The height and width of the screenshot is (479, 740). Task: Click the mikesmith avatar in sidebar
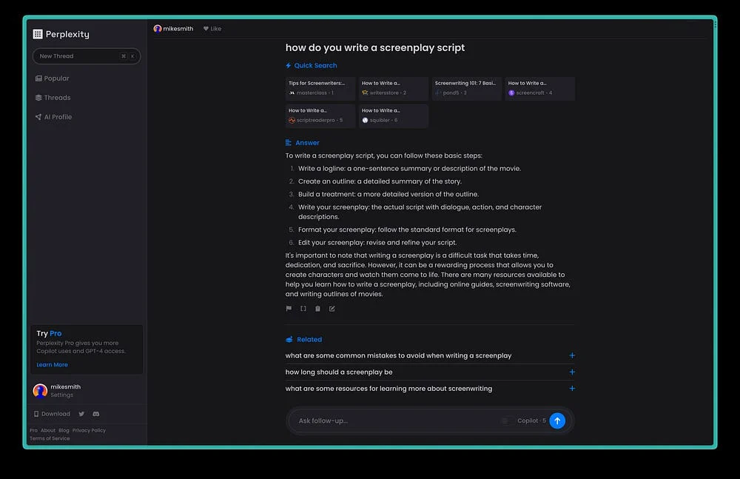pos(40,391)
